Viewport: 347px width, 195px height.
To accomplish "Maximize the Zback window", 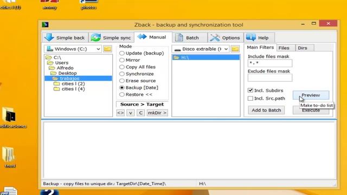I will [313, 23].
